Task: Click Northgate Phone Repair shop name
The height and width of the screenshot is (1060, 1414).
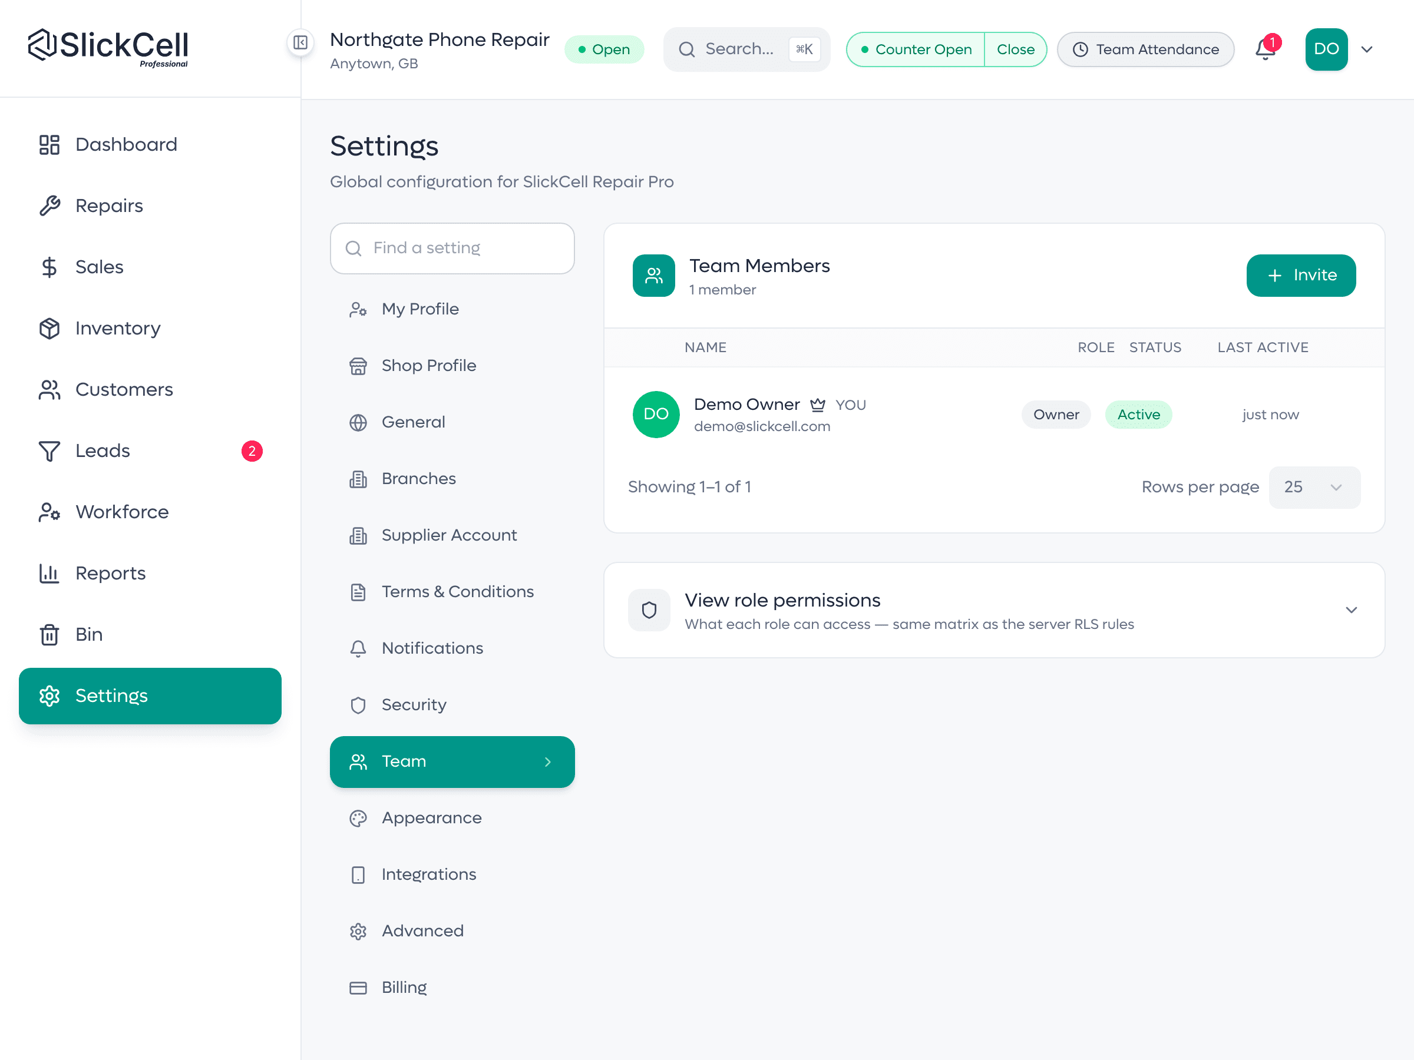Action: coord(439,39)
